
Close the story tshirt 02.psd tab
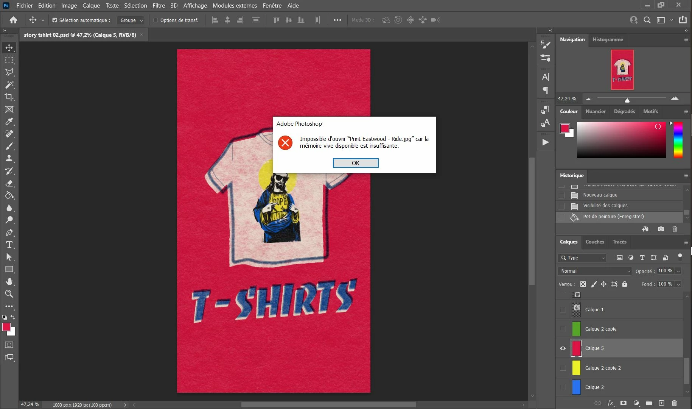[x=142, y=35]
